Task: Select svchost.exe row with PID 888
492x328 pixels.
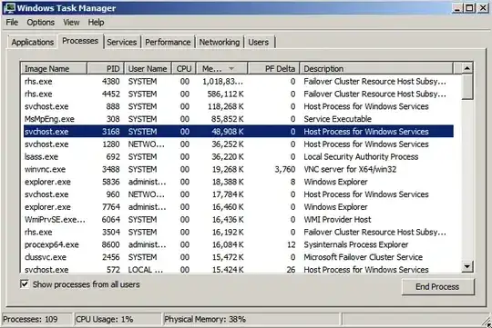Action: pos(239,106)
